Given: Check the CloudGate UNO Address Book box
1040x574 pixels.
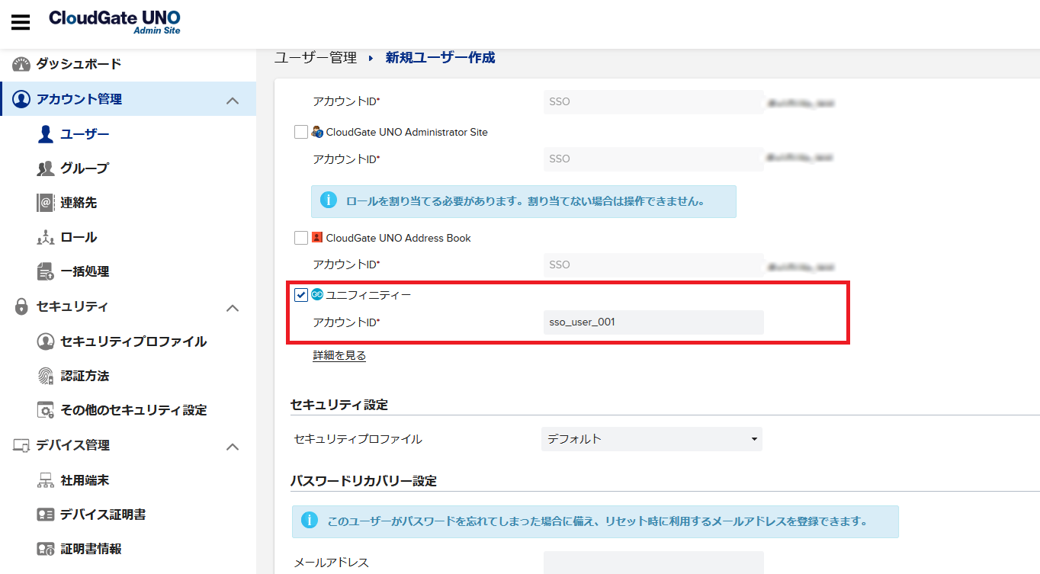Looking at the screenshot, I should click(301, 238).
